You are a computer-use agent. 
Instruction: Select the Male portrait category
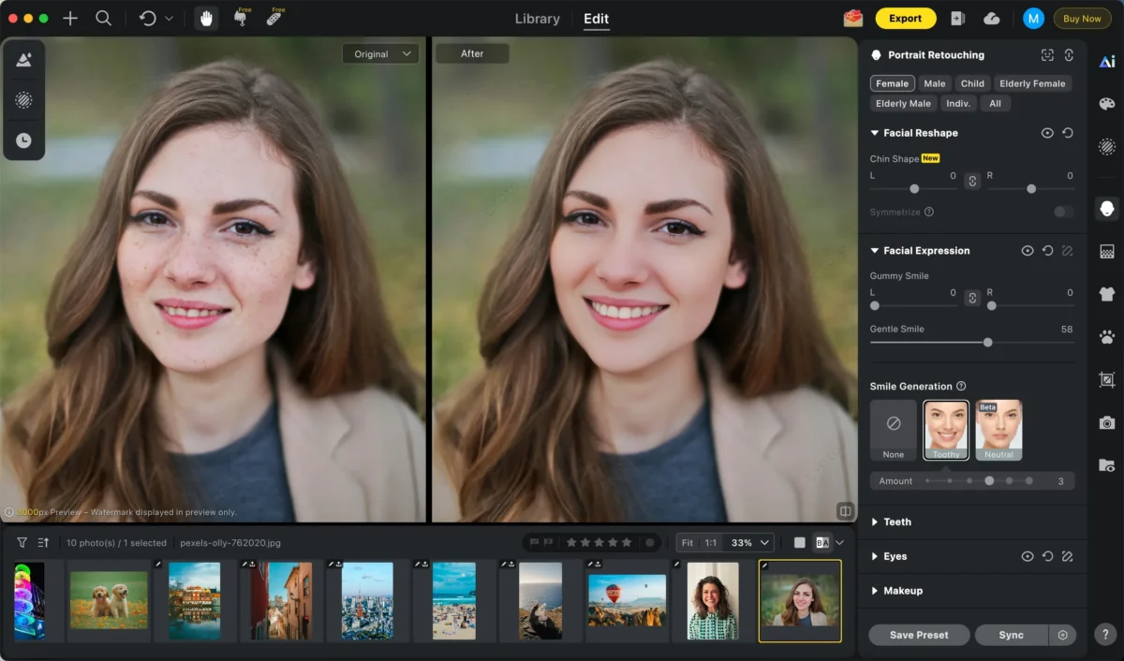point(934,83)
